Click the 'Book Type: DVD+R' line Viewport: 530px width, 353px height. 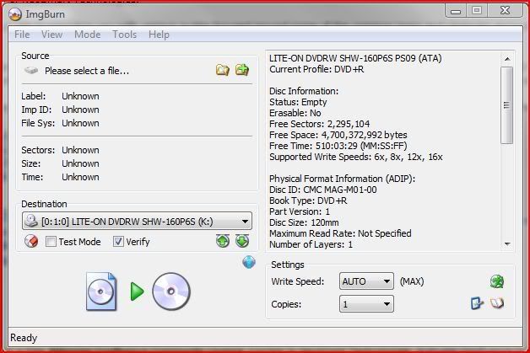pyautogui.click(x=308, y=201)
